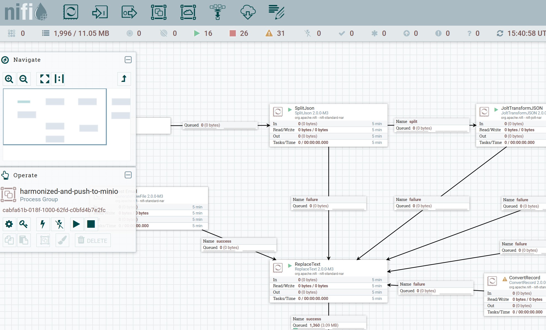Click active threads count icon
Image resolution: width=546 pixels, height=330 pixels.
[11, 33]
